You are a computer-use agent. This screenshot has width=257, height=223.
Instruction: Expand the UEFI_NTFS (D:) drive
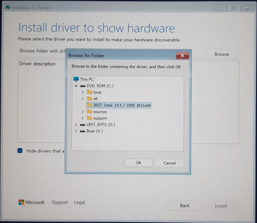click(76, 125)
